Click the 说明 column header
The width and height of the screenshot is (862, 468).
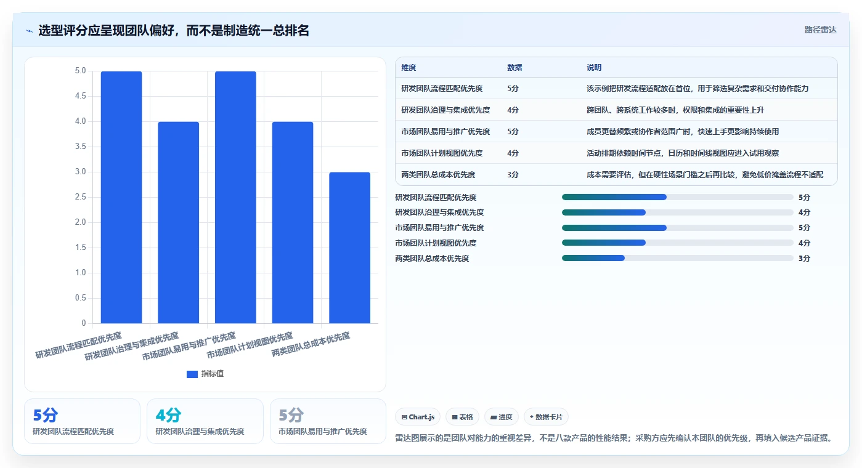click(x=594, y=68)
